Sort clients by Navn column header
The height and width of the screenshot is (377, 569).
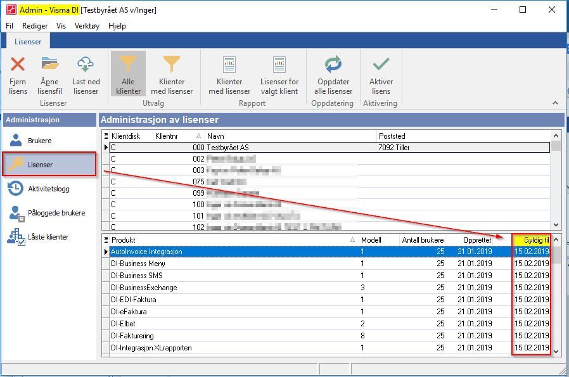291,136
